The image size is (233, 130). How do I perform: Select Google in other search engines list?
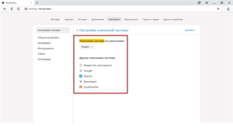[x=88, y=71]
